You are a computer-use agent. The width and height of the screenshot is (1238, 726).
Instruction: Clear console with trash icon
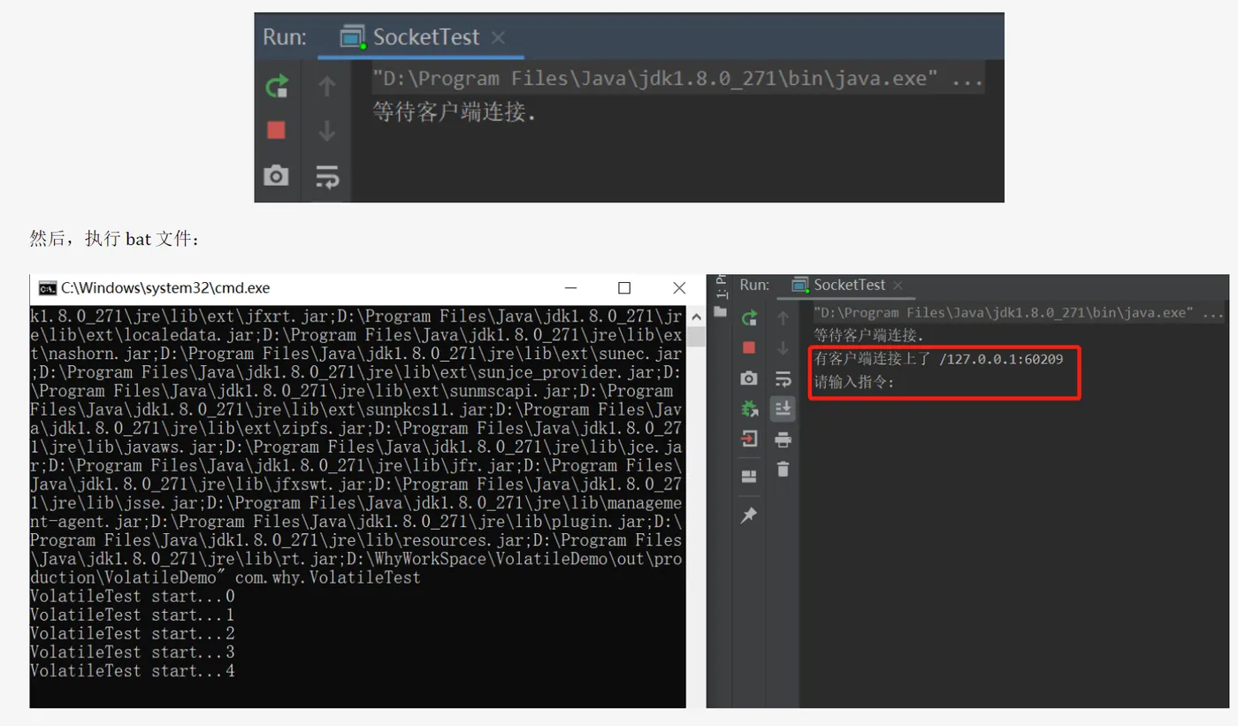[x=783, y=470]
